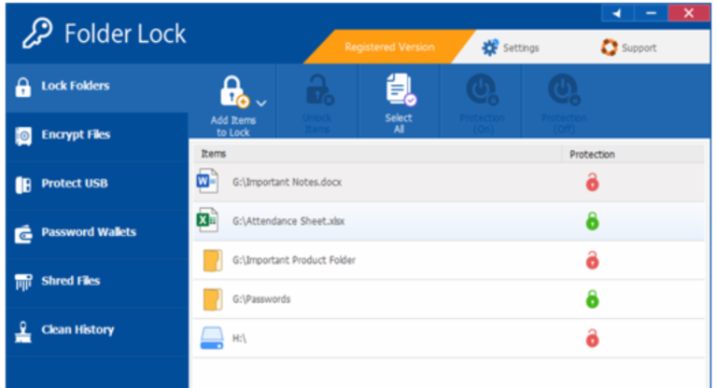This screenshot has width=717, height=388.
Task: Toggle green lock for Attendance Sheet.xlsx
Action: (x=592, y=221)
